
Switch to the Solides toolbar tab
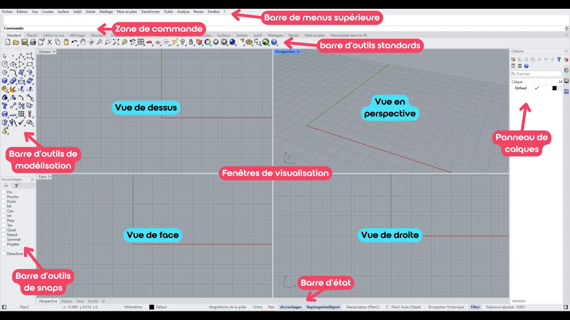click(x=242, y=35)
